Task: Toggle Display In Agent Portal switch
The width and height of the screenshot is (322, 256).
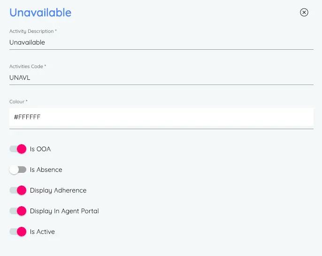Action: tap(18, 211)
